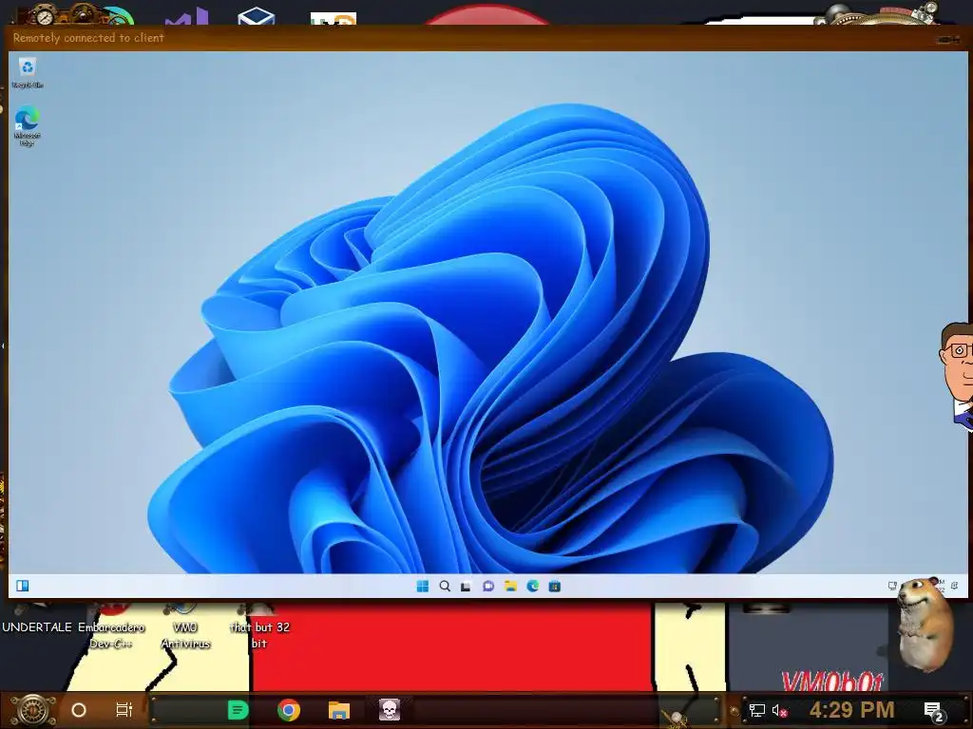Launch Google Chrome from host taskbar
This screenshot has width=973, height=729.
coord(289,710)
